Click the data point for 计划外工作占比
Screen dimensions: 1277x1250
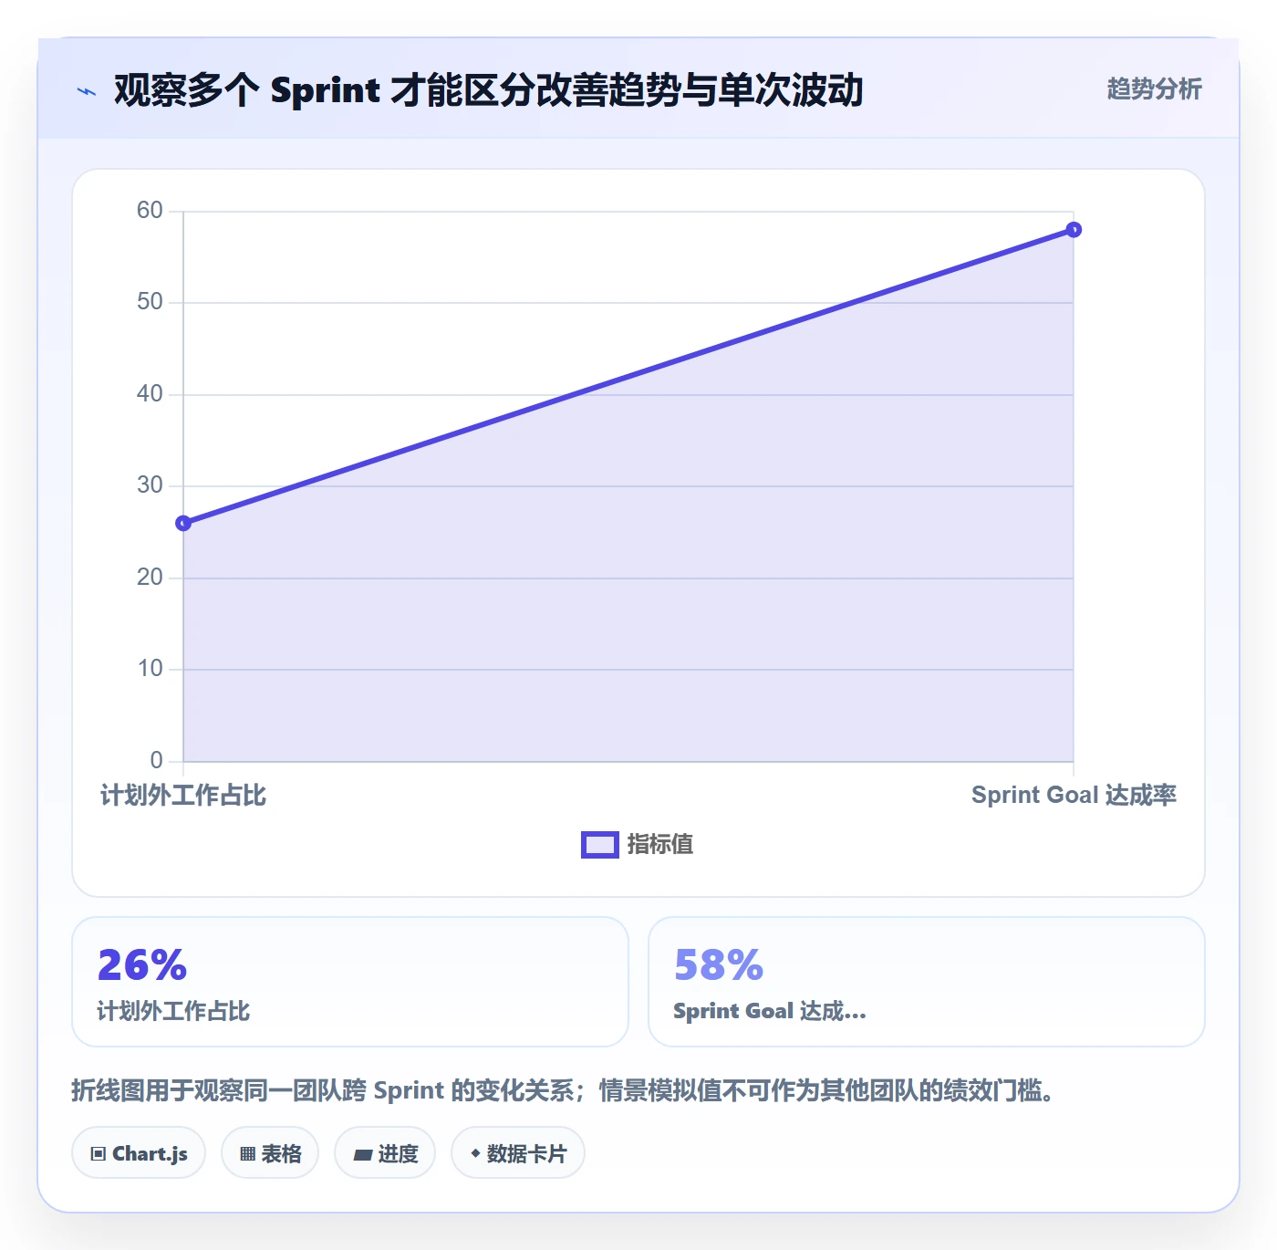point(183,523)
